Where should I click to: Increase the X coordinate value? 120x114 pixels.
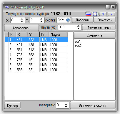click(22, 19)
